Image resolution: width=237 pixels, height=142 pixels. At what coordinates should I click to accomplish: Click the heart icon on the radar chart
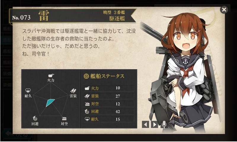(x=28, y=91)
